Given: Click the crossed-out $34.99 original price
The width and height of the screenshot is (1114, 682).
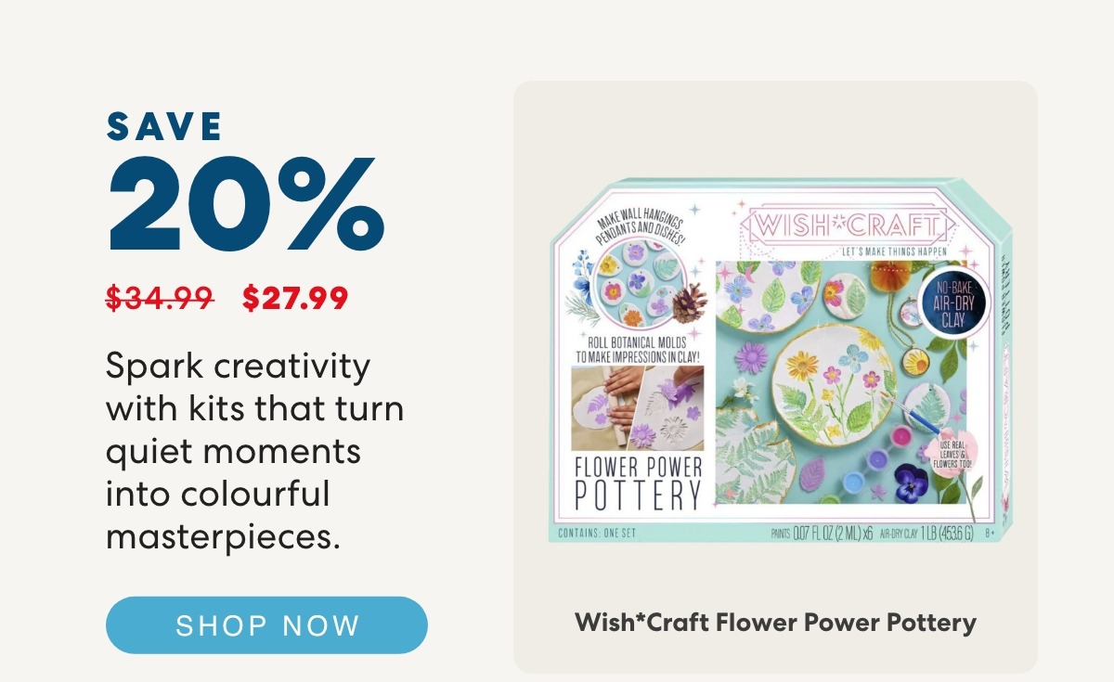Looking at the screenshot, I should [x=160, y=299].
